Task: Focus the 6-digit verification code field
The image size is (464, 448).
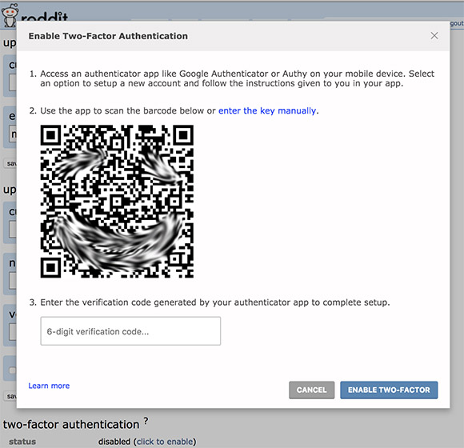Action: tap(130, 331)
